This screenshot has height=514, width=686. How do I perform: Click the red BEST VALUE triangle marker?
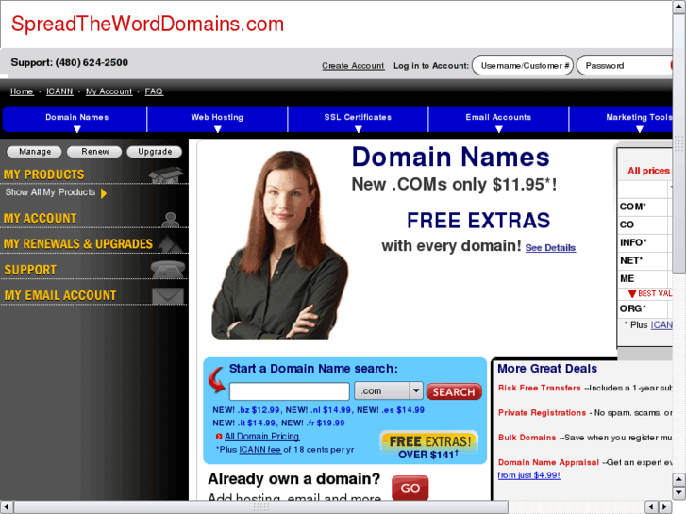click(x=632, y=294)
